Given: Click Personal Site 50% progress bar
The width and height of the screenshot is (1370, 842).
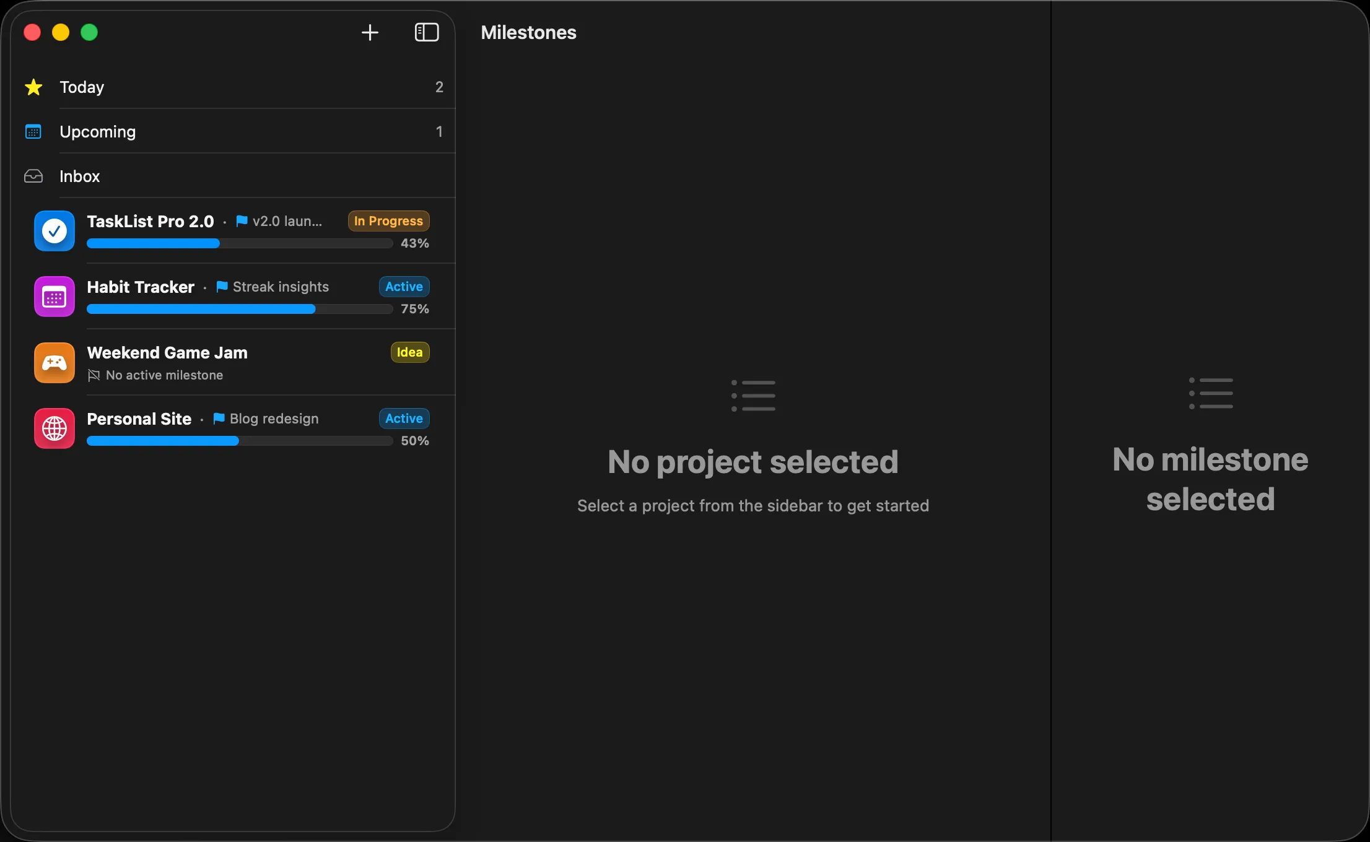Looking at the screenshot, I should pos(240,441).
